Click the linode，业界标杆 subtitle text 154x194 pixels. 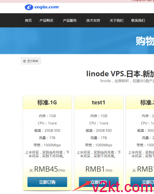pyautogui.click(x=127, y=81)
